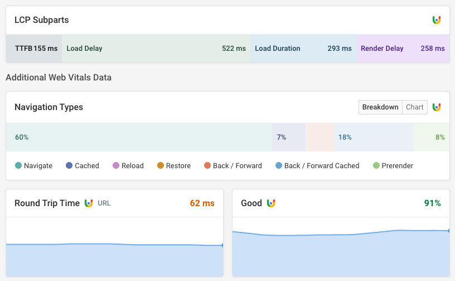Click the CrUX icon next to the Good title
Viewport: 455px width, 281px height.
click(271, 203)
